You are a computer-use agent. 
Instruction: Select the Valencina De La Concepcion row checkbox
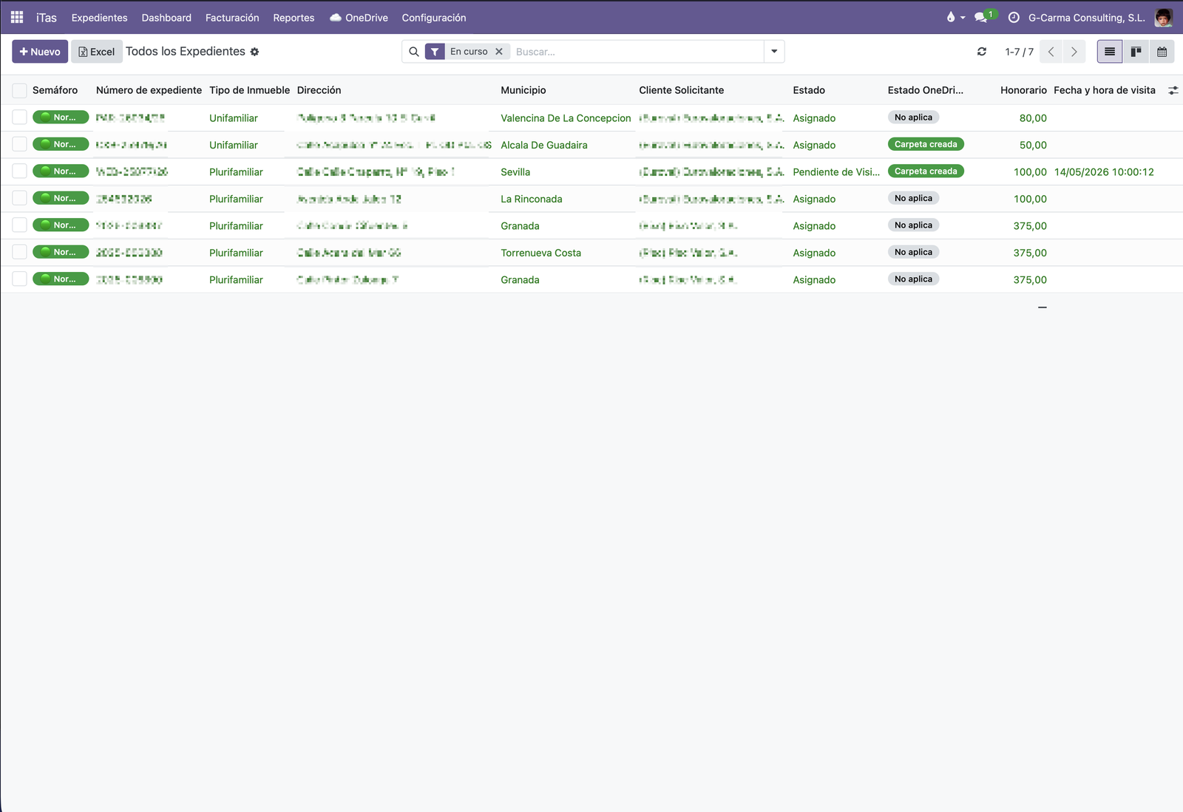point(20,117)
